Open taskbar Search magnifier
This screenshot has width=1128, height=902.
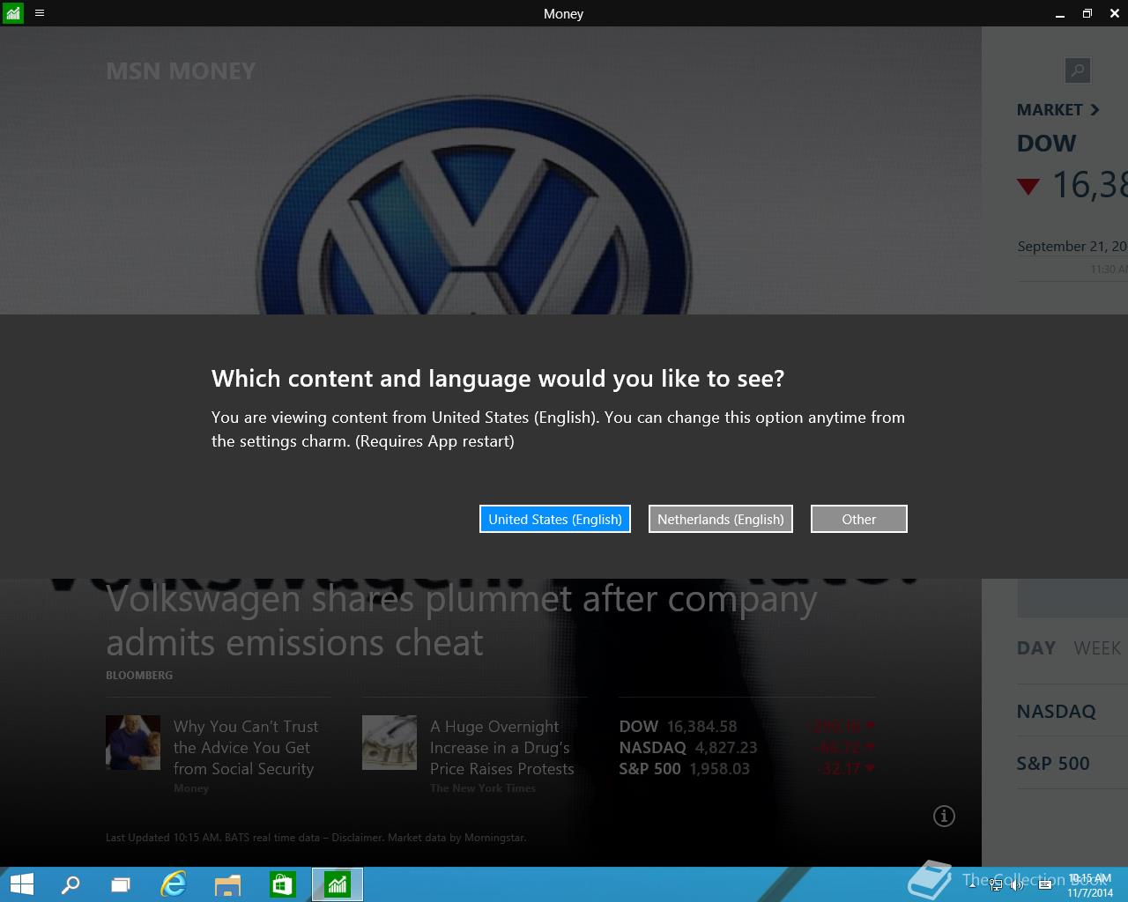click(x=70, y=884)
